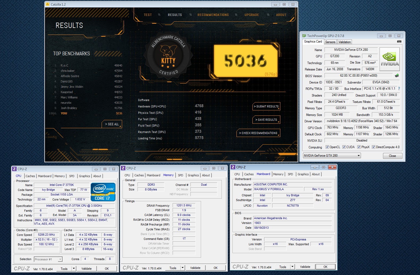Click Validate in the CPU-Z Memory window
Viewport: 420px width, 275px height.
195,268
